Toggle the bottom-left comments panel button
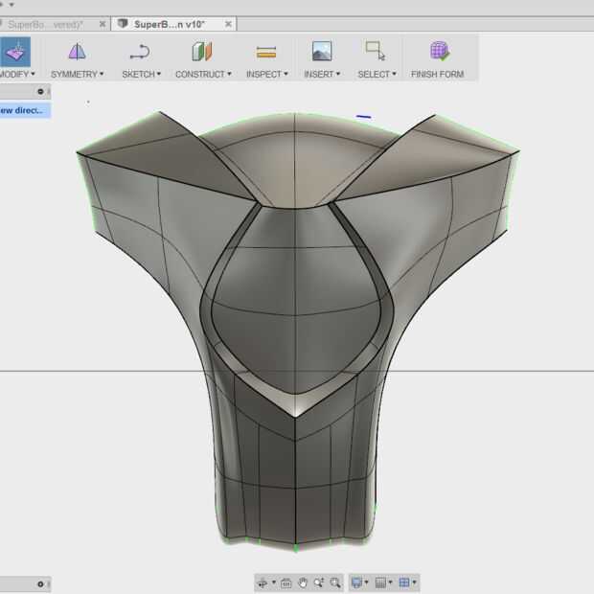The image size is (594, 594). [x=41, y=584]
